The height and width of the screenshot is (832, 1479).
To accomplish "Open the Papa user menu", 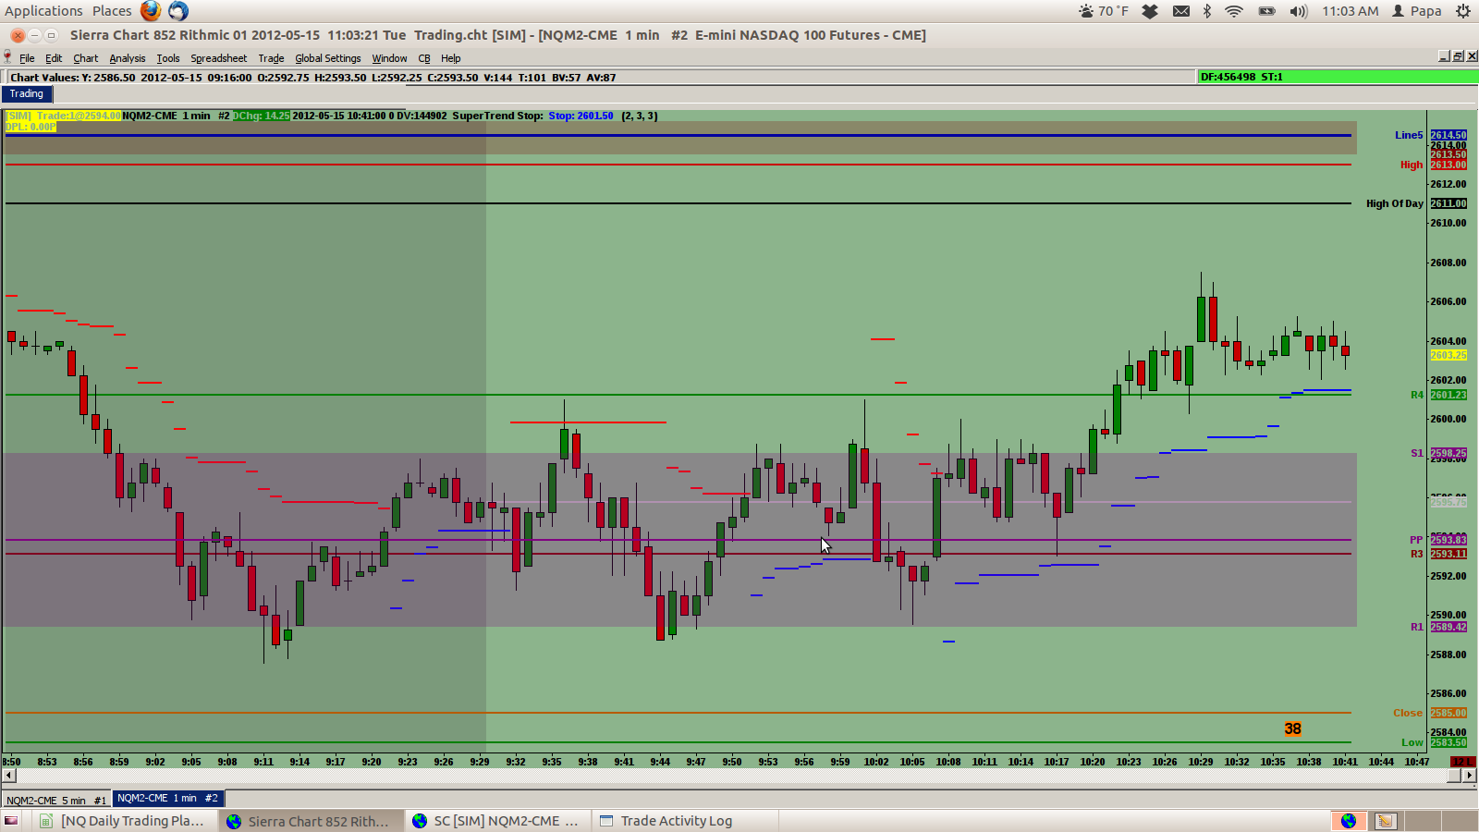I will coord(1417,11).
